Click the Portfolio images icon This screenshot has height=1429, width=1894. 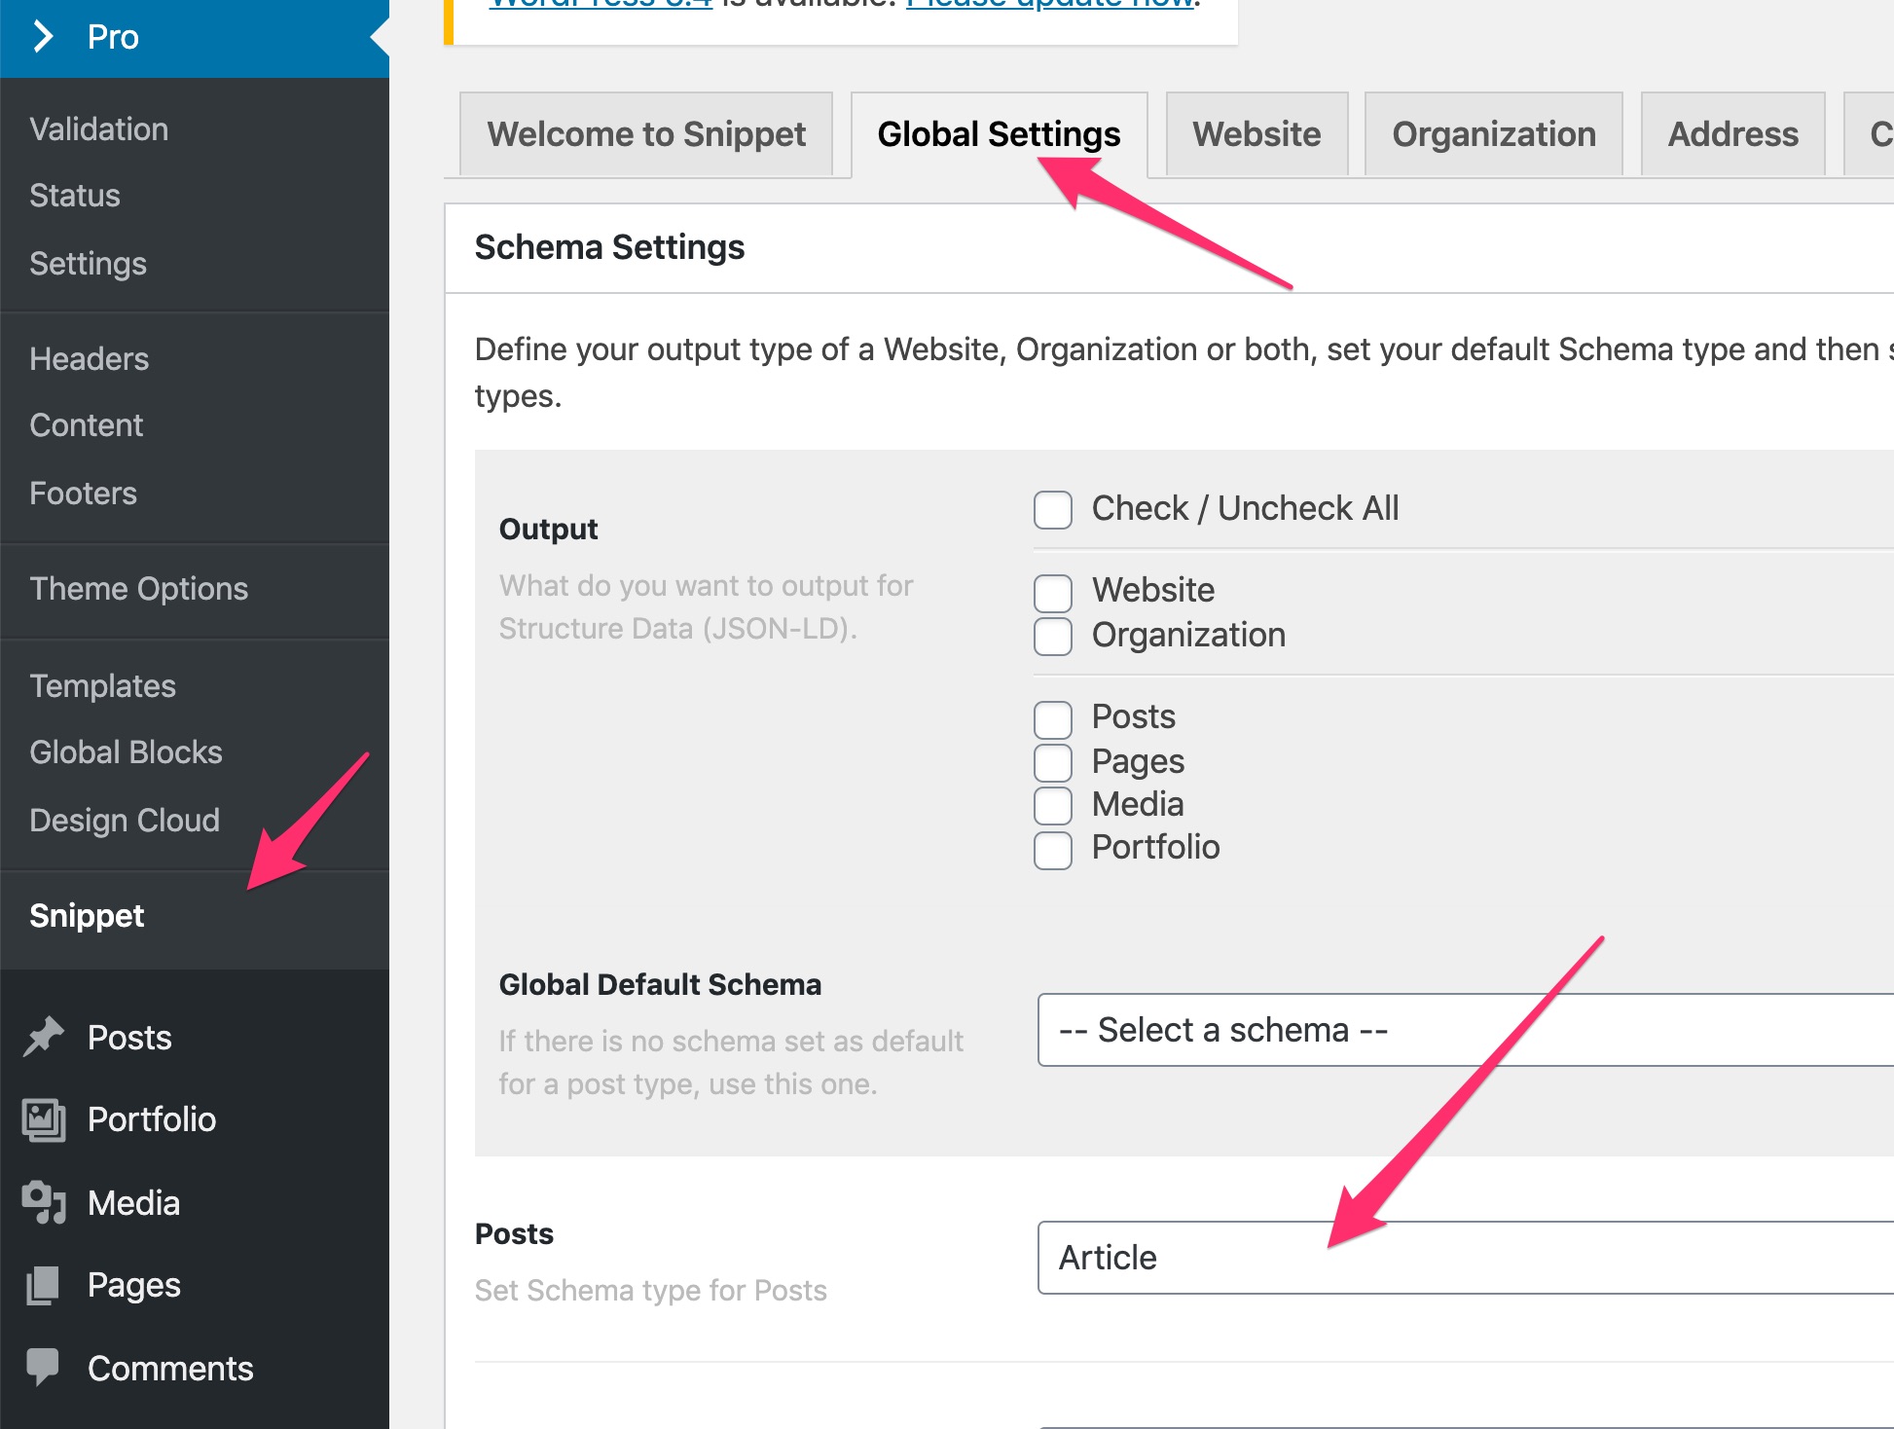pyautogui.click(x=44, y=1119)
